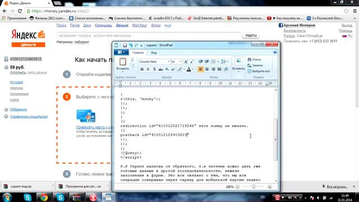Switch to the Главная ribbon tab
Screen dimensions: 359x202
[x=138, y=53]
